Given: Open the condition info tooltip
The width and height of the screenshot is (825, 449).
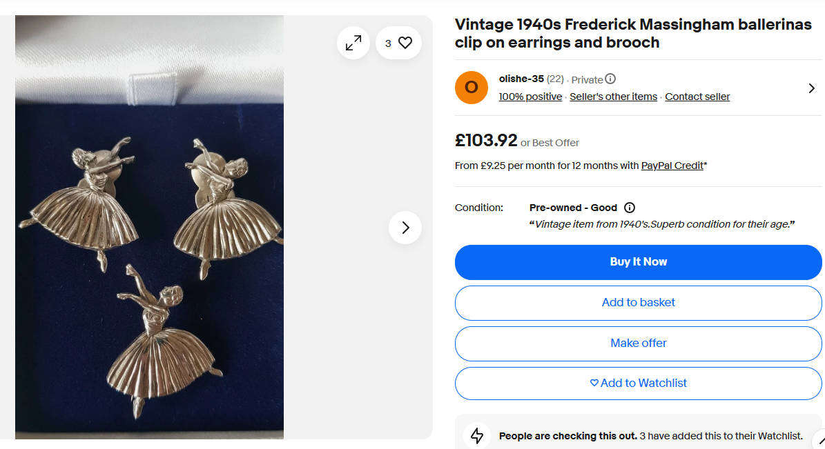Looking at the screenshot, I should (x=629, y=208).
